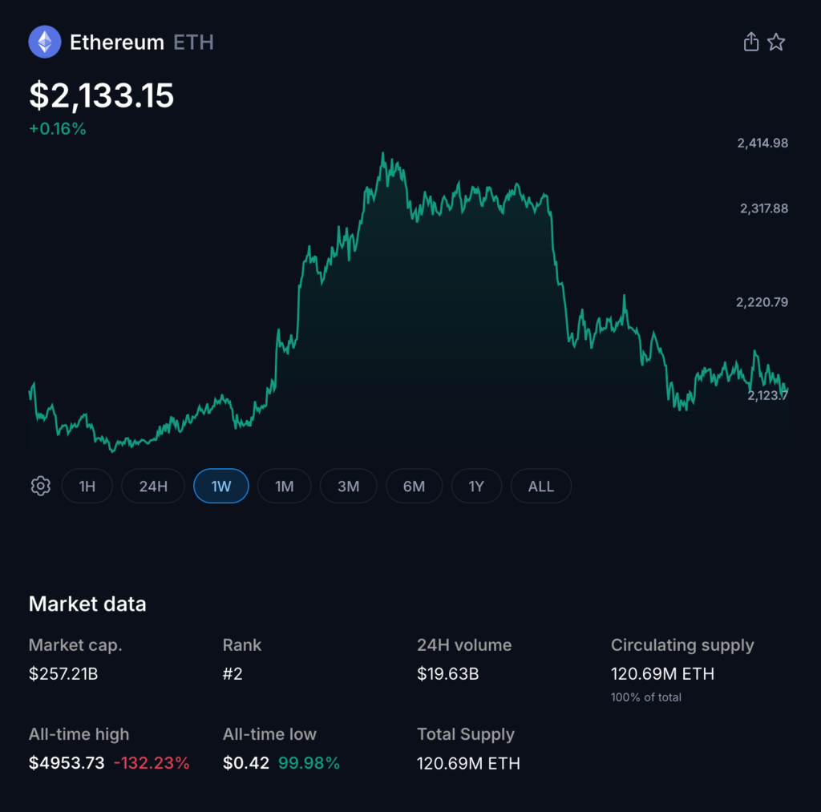Screen dimensions: 821x812
Task: Switch to the 1M chart timeframe
Action: click(x=284, y=486)
